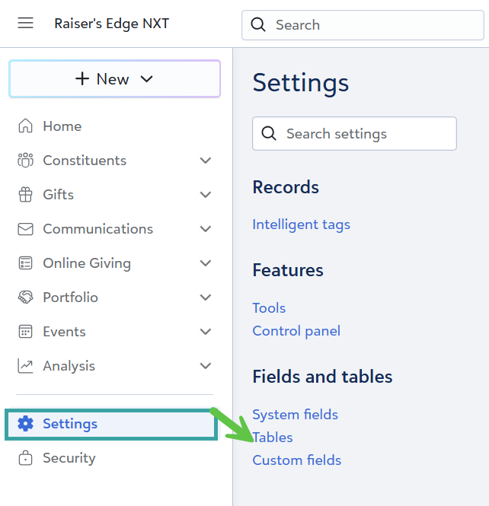Click the Events calendar icon
This screenshot has width=489, height=506.
pyautogui.click(x=26, y=332)
